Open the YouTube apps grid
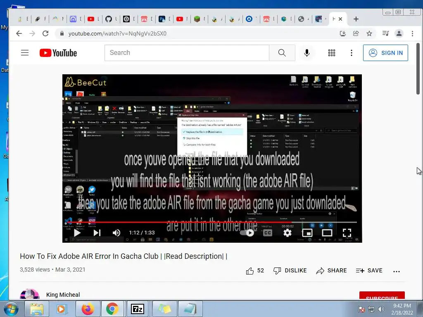Image resolution: width=423 pixels, height=317 pixels. click(332, 53)
